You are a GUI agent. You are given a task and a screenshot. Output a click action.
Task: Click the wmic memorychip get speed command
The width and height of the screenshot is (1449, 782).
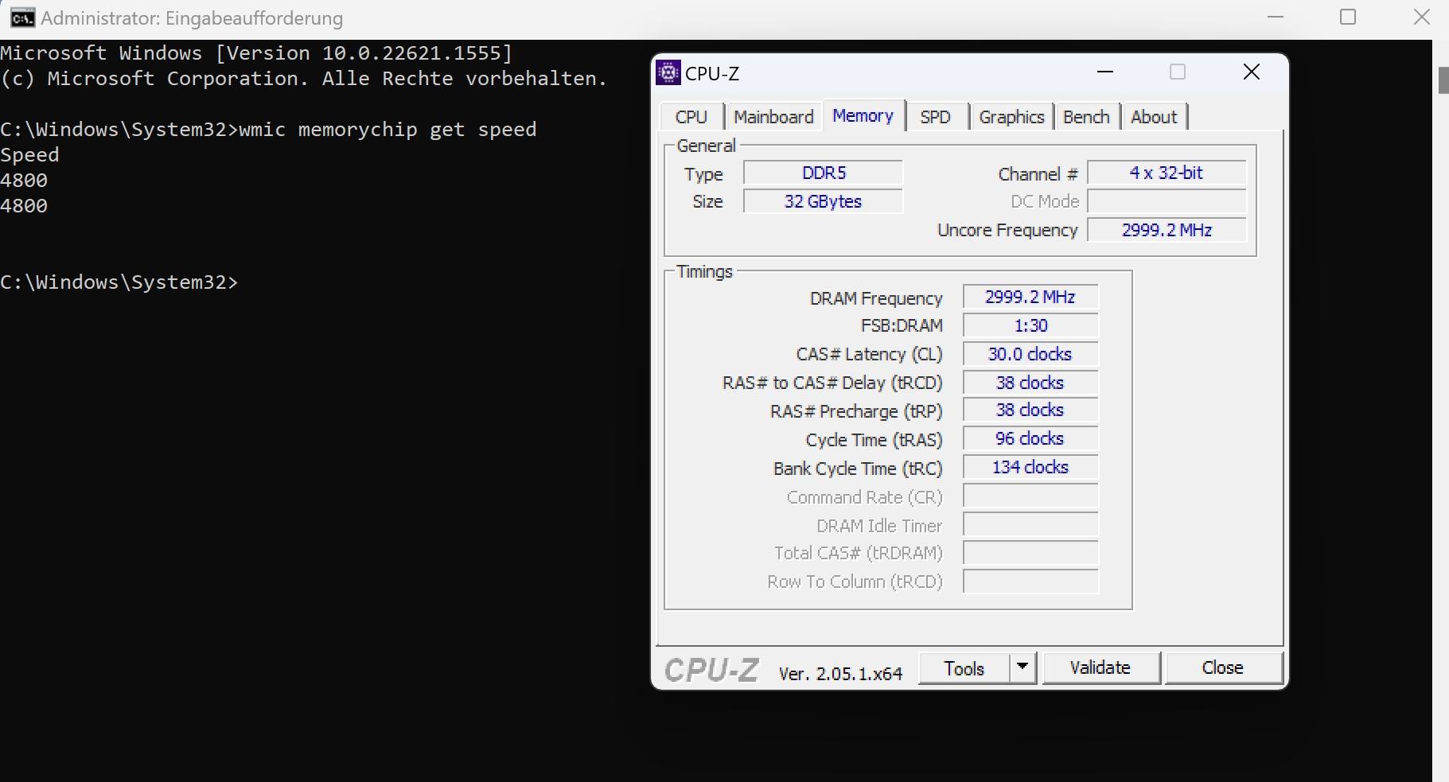[x=388, y=130]
